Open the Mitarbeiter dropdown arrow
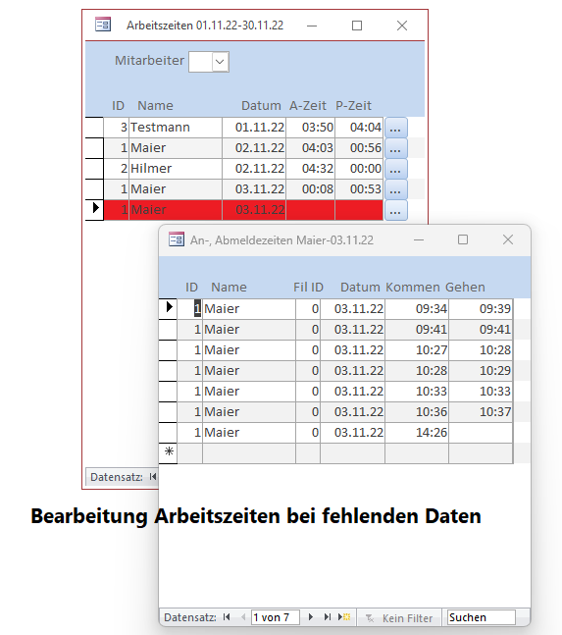The image size is (562, 635). 220,62
